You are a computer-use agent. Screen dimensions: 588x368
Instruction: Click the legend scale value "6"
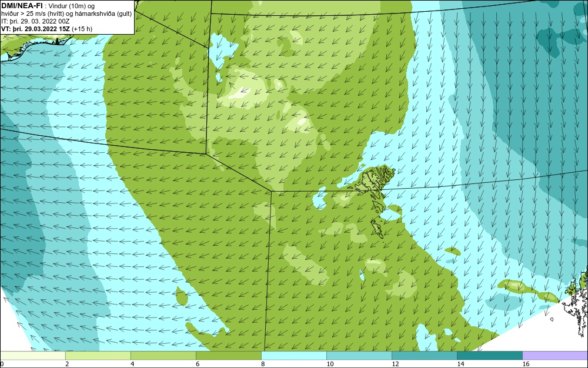198,364
